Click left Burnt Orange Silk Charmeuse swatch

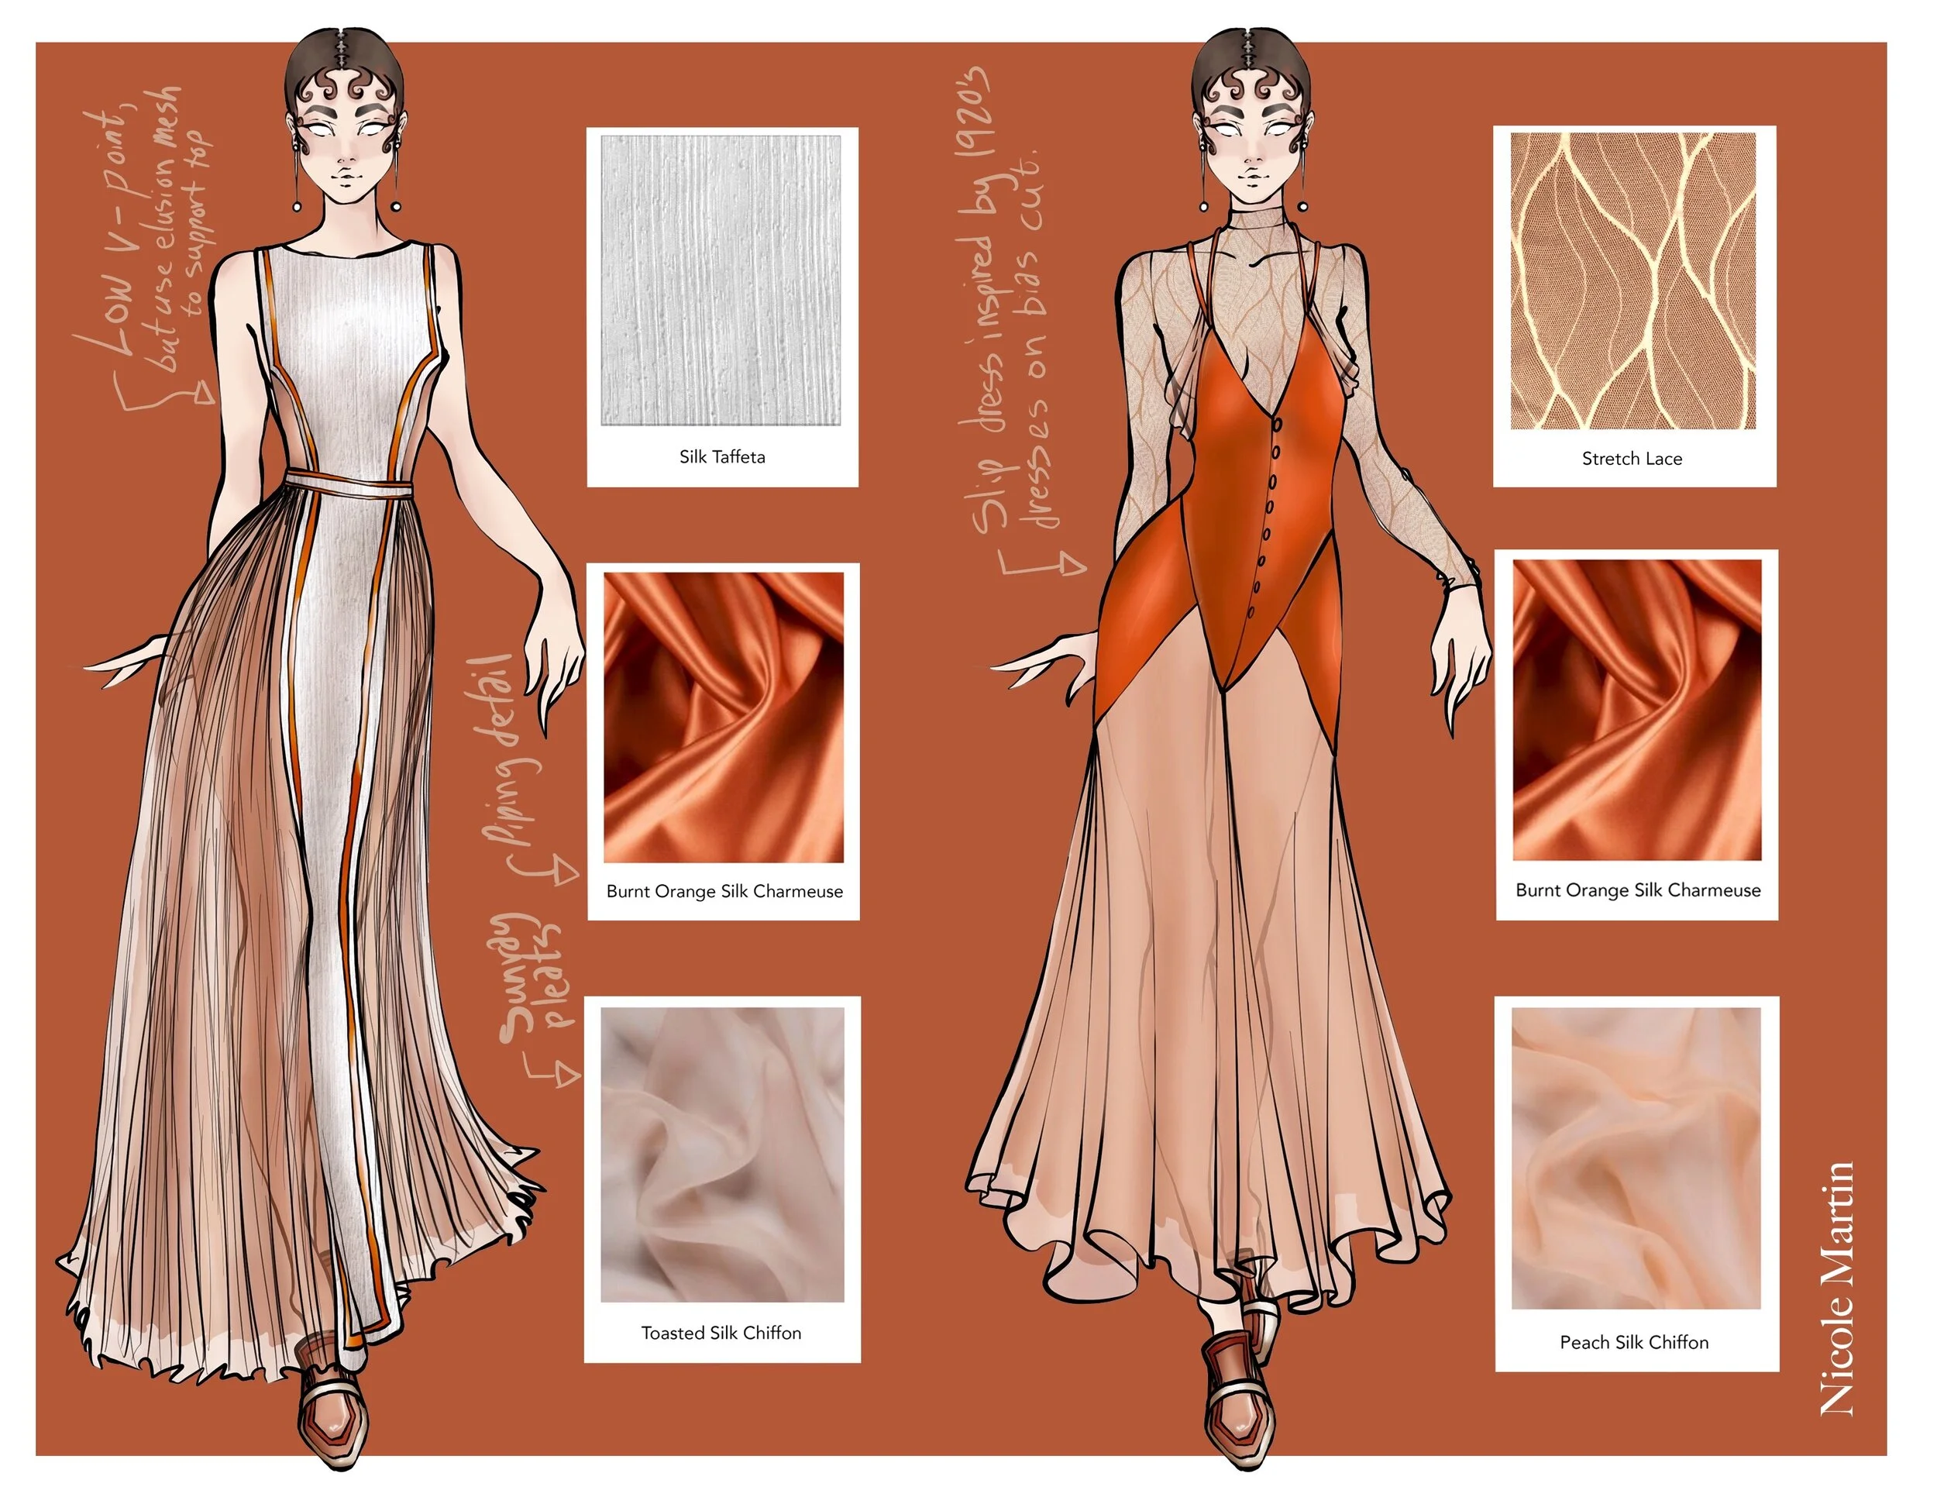[x=724, y=717]
